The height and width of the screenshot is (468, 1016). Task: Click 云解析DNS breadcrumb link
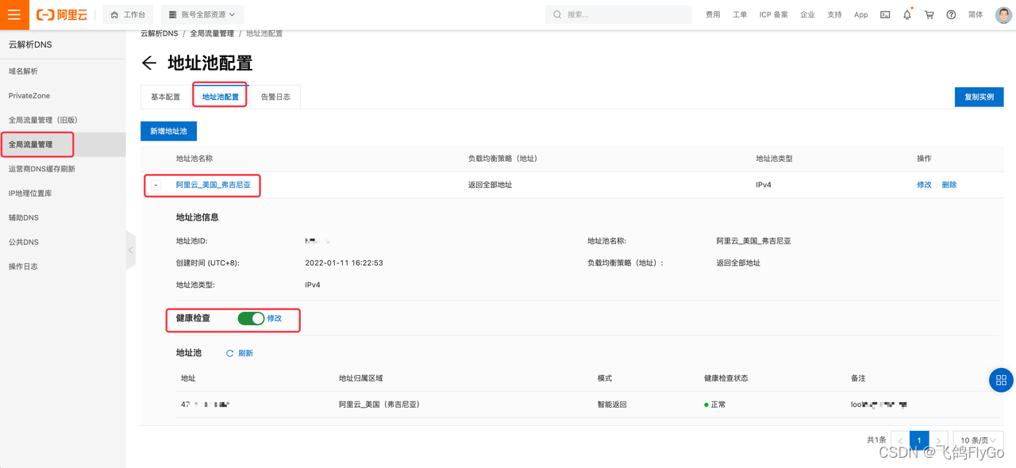[160, 33]
